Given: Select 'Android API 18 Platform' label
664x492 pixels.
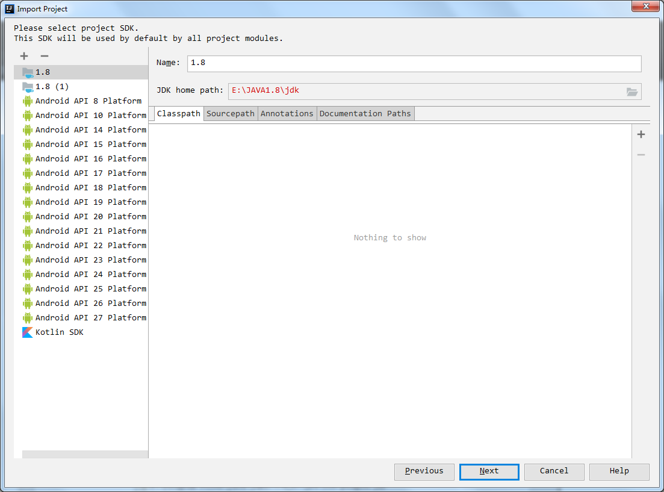Looking at the screenshot, I should pyautogui.click(x=91, y=187).
